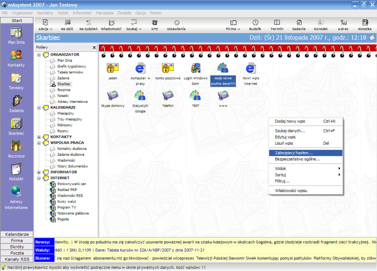Open the Zadania sidebar icon
377x271 pixels.
[16, 101]
